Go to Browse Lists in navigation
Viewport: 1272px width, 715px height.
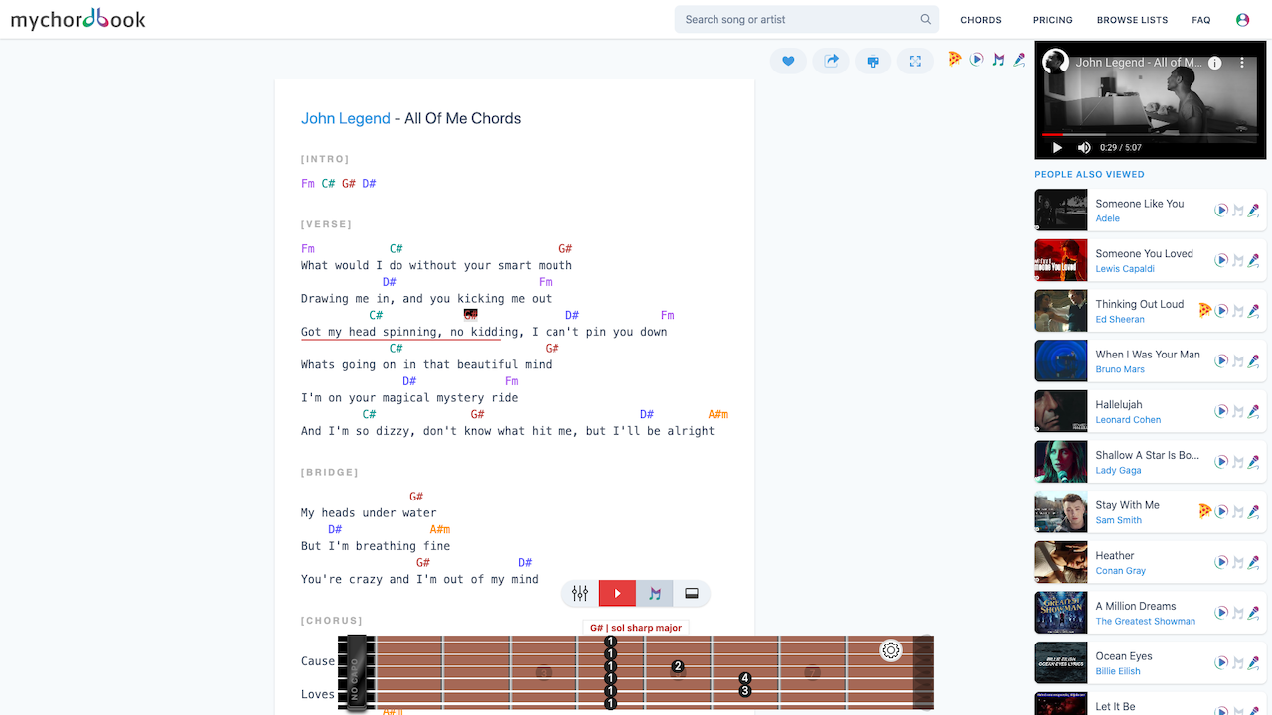(1132, 20)
